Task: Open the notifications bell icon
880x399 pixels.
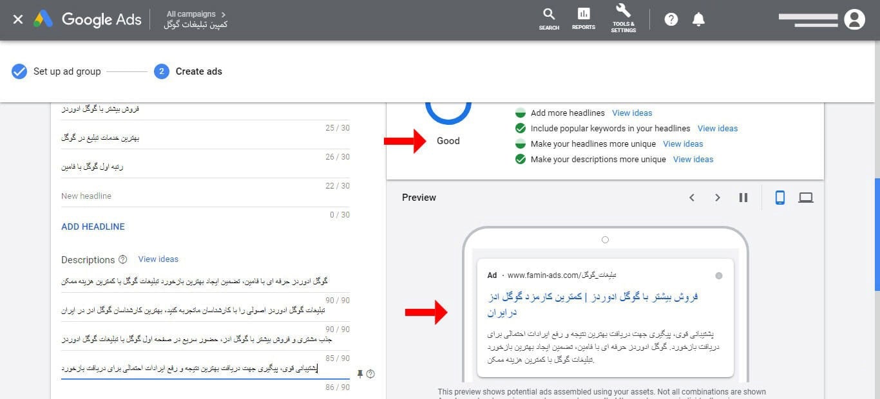Action: 698,19
